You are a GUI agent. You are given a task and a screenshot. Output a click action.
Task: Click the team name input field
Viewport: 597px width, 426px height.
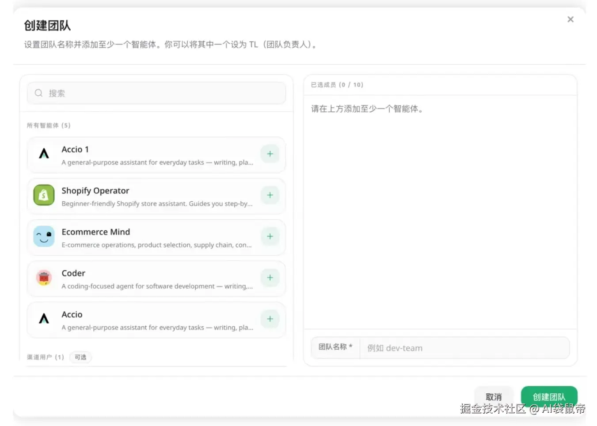[x=464, y=348]
